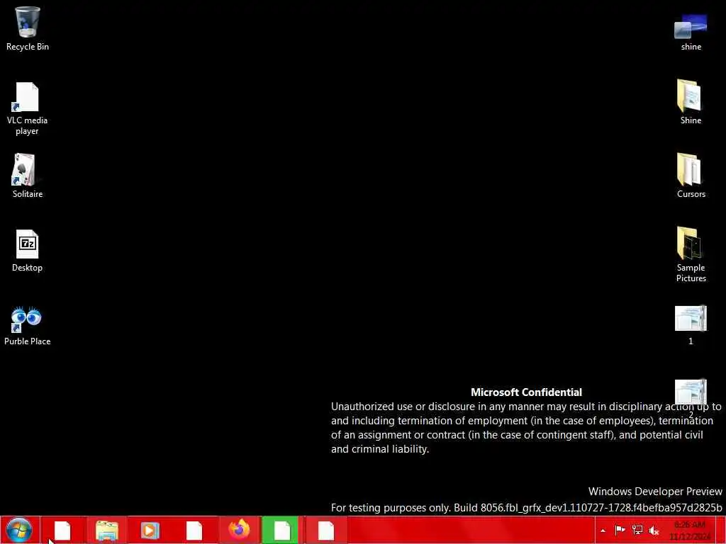Click the Sample Pictures label text

[x=691, y=273]
